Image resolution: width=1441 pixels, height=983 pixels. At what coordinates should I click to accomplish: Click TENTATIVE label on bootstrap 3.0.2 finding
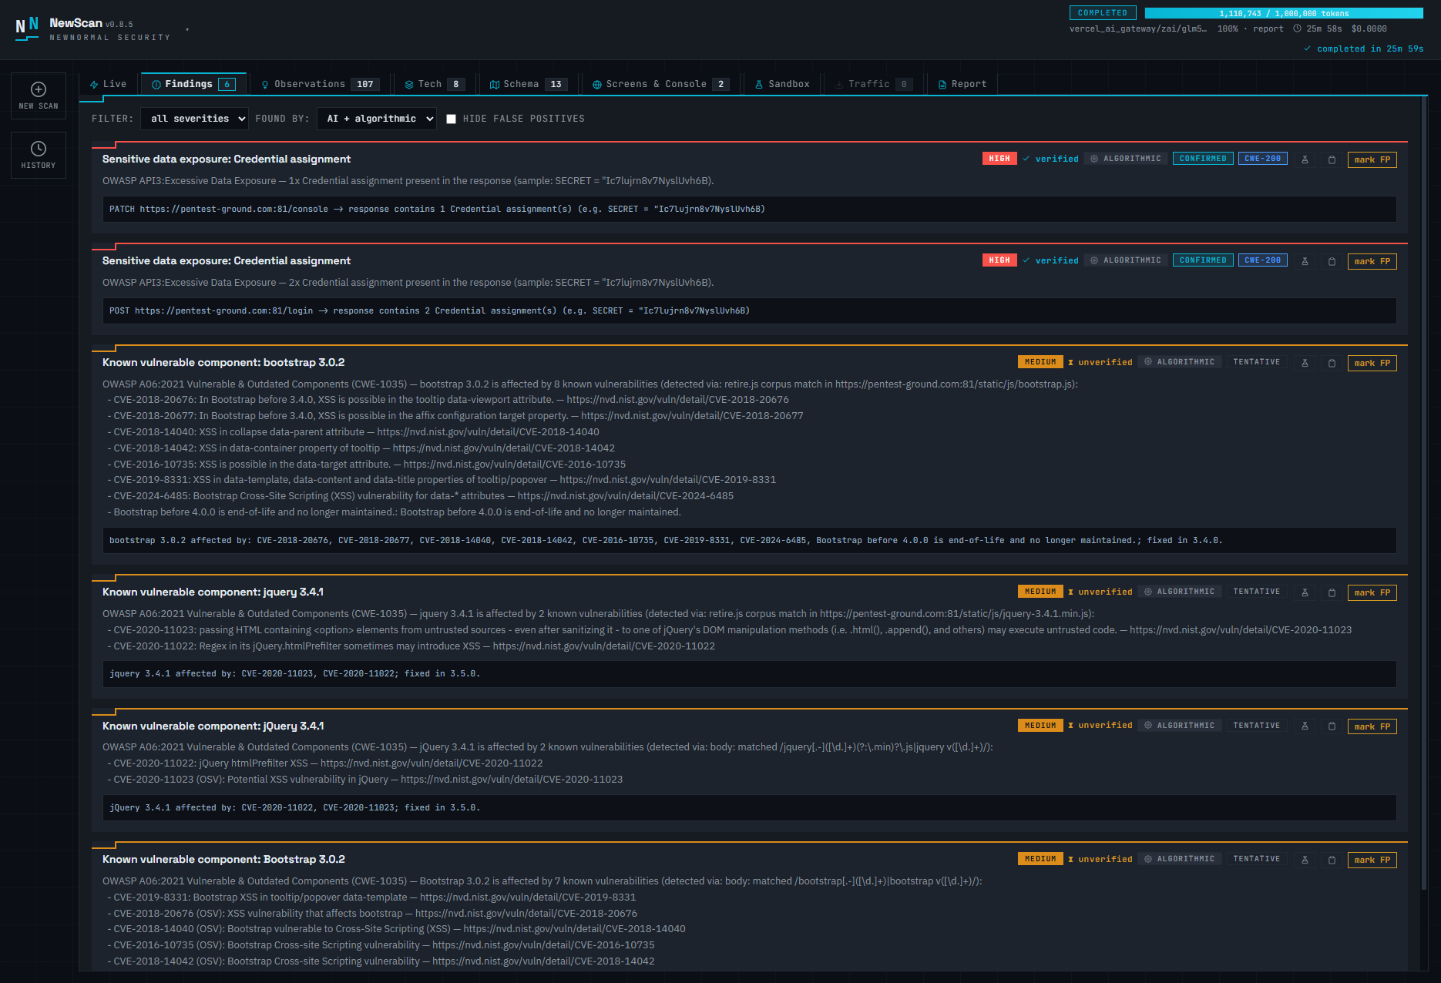[x=1256, y=362]
